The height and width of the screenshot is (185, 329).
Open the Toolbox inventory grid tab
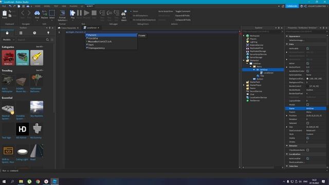[21, 33]
